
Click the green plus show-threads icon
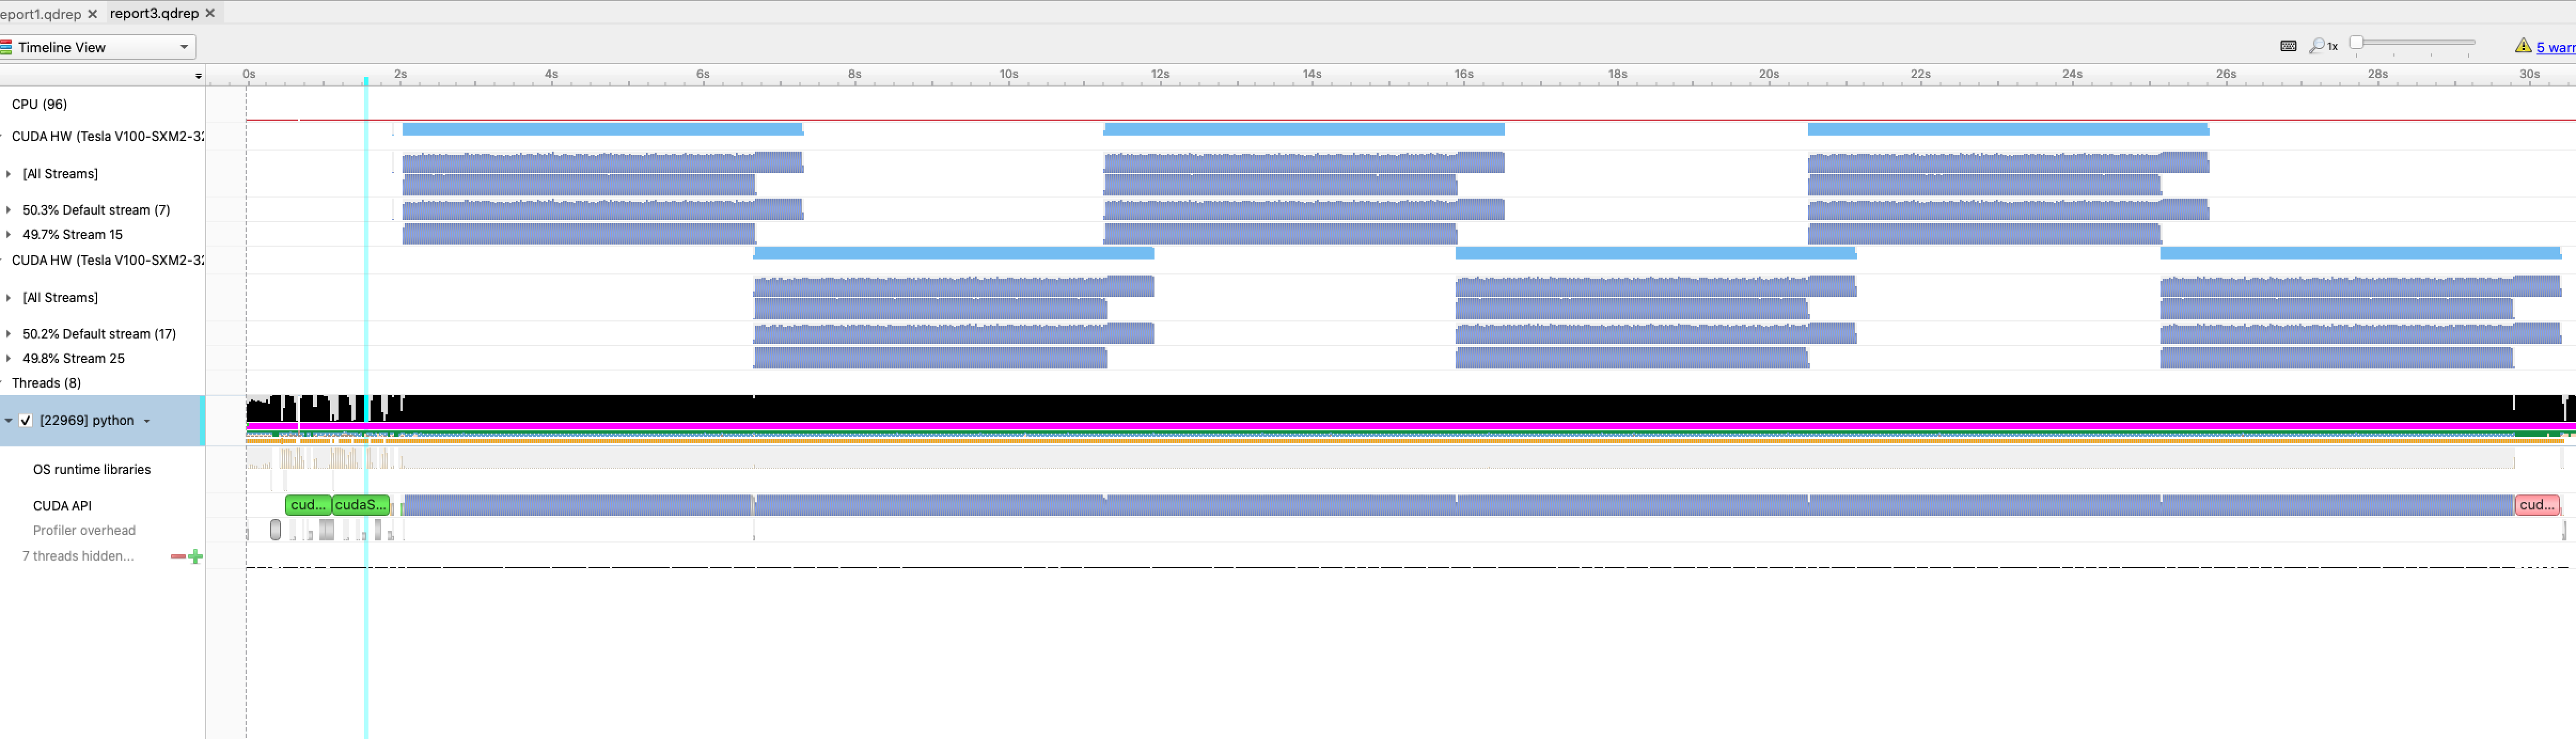(x=195, y=556)
